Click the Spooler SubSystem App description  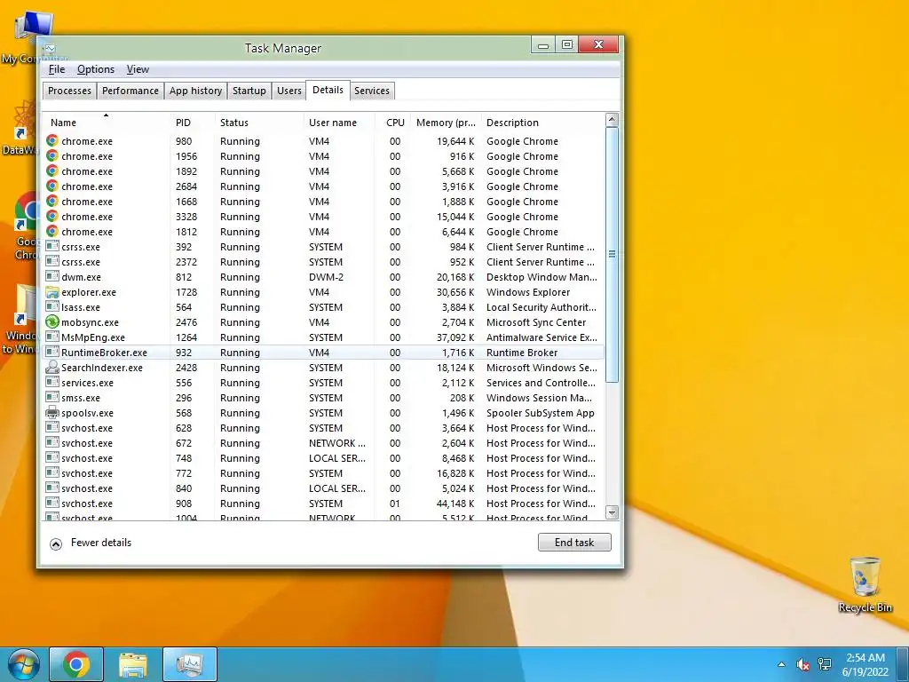coord(541,413)
